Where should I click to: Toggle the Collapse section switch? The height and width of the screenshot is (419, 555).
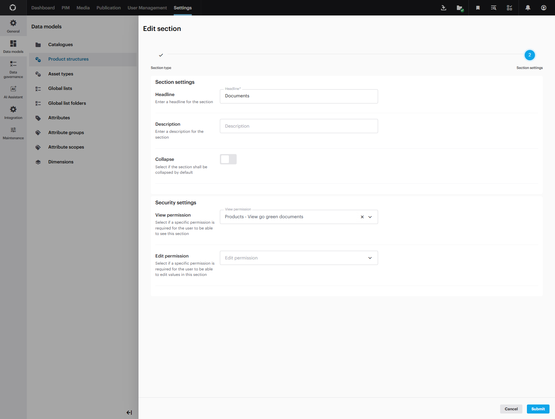(x=228, y=159)
